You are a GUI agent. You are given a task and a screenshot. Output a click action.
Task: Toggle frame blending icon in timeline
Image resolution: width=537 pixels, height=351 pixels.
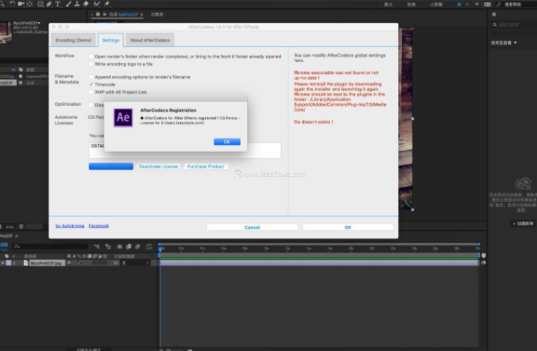(129, 247)
